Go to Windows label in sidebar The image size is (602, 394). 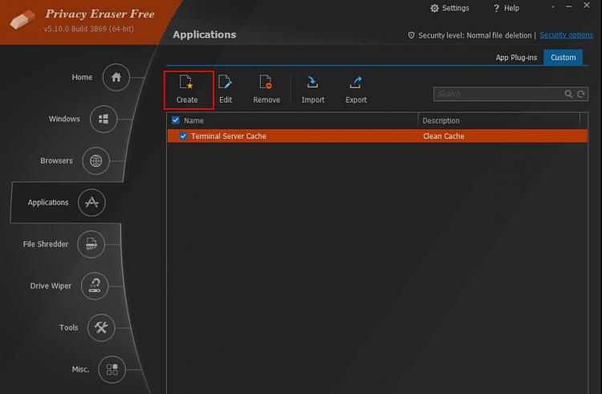coord(64,119)
